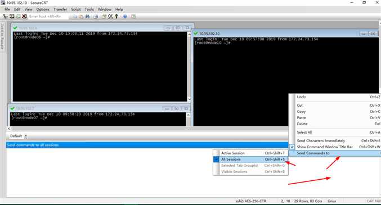This screenshot has width=381, height=205.
Task: Open the Default dropdown arrow
Action: click(x=25, y=136)
